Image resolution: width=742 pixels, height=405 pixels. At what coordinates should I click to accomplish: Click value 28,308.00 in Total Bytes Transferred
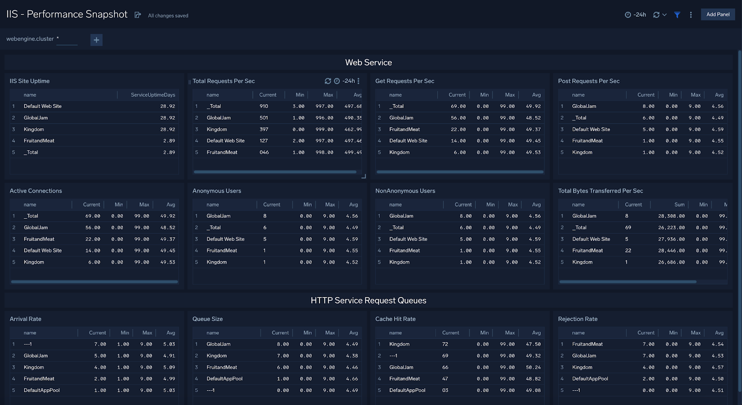tap(671, 216)
